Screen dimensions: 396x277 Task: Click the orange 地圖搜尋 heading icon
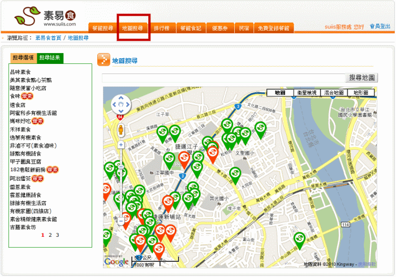coord(104,60)
